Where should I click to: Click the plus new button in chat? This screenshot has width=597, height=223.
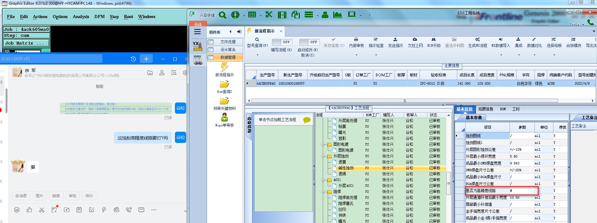click(x=146, y=59)
